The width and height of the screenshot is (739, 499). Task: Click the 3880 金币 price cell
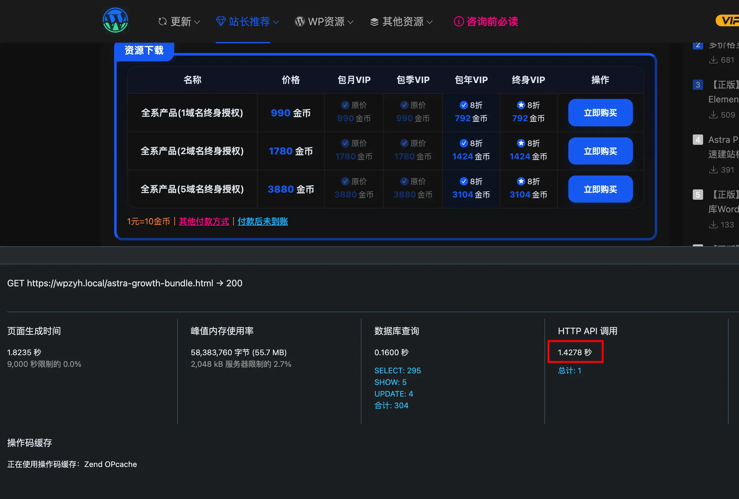[x=291, y=189]
